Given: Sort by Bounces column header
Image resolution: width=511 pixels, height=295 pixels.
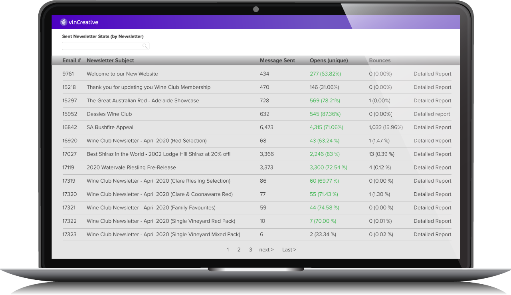Looking at the screenshot, I should tap(380, 60).
